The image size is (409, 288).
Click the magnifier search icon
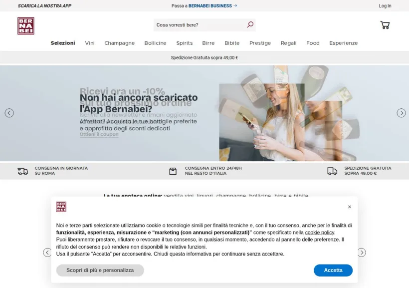coord(250,25)
